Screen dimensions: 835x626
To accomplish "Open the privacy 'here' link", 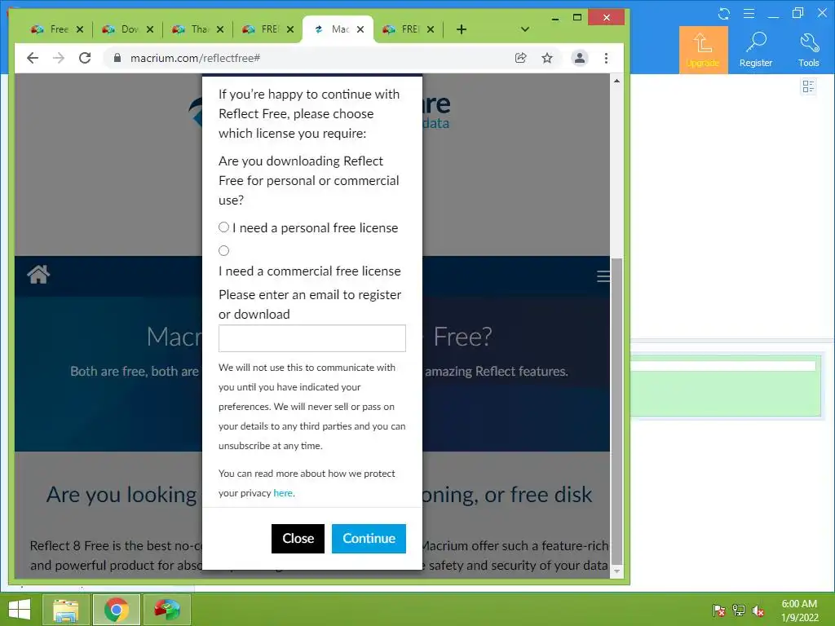I will tap(283, 493).
